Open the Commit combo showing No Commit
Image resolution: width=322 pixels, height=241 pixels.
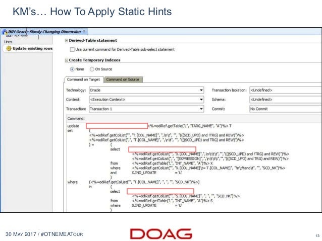(286, 109)
